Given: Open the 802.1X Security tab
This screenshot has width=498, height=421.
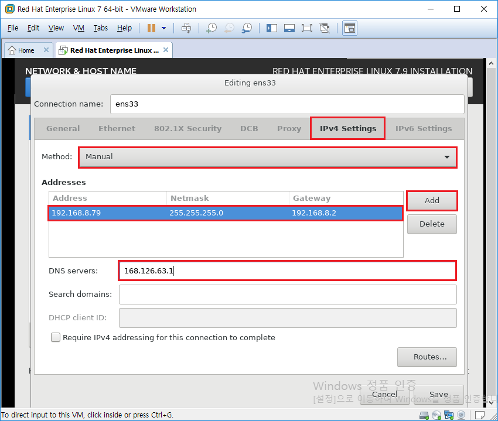Looking at the screenshot, I should pyautogui.click(x=187, y=129).
